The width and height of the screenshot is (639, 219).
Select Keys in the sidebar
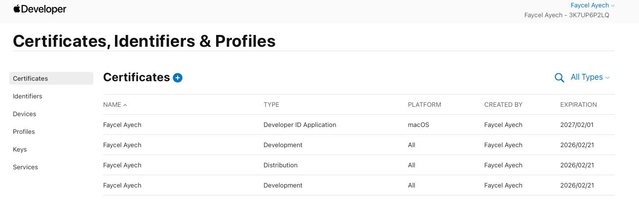coord(20,149)
